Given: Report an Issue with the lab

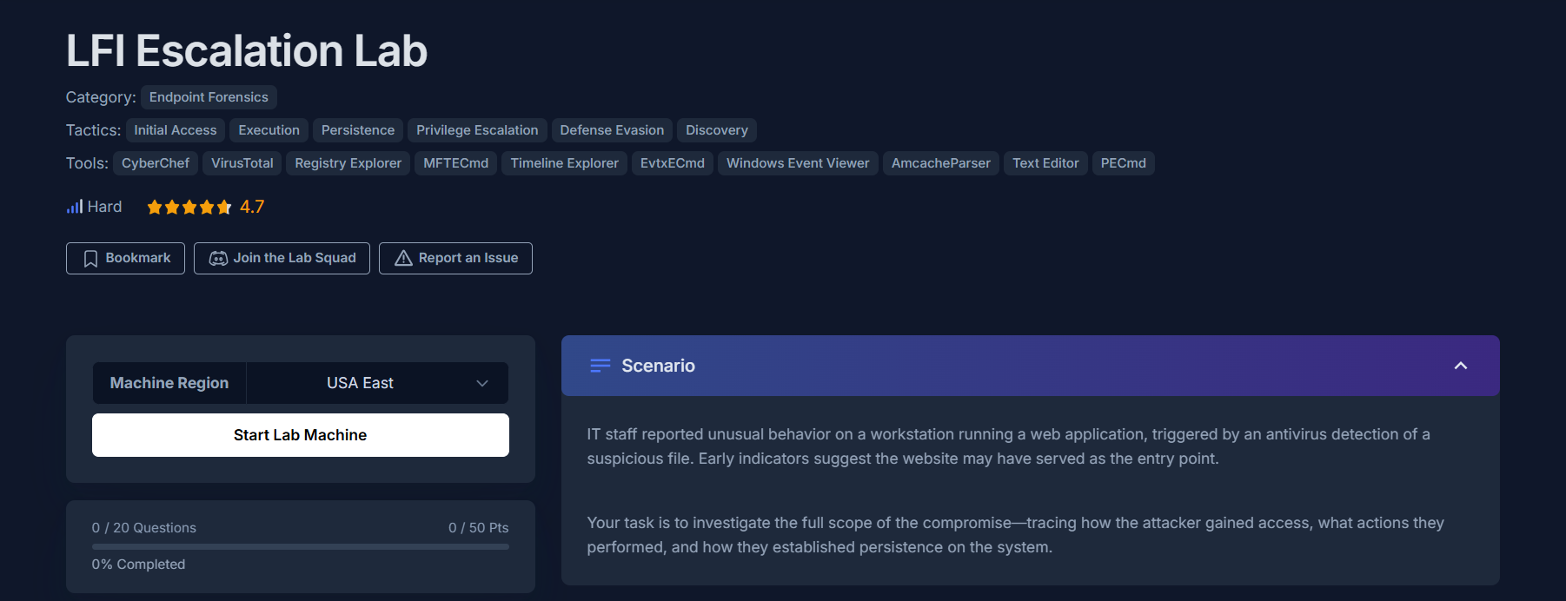Looking at the screenshot, I should pos(455,258).
